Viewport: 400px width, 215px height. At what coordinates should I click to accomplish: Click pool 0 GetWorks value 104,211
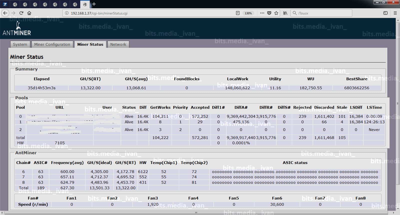coord(160,116)
